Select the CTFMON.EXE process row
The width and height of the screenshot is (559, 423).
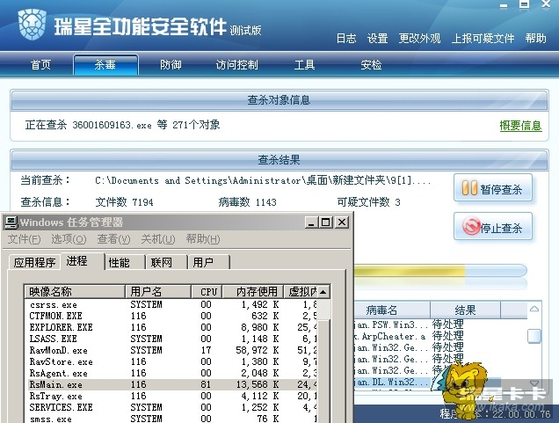pos(171,316)
